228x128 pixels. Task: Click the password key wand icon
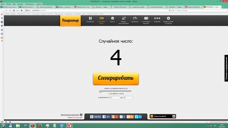pos(17,10)
